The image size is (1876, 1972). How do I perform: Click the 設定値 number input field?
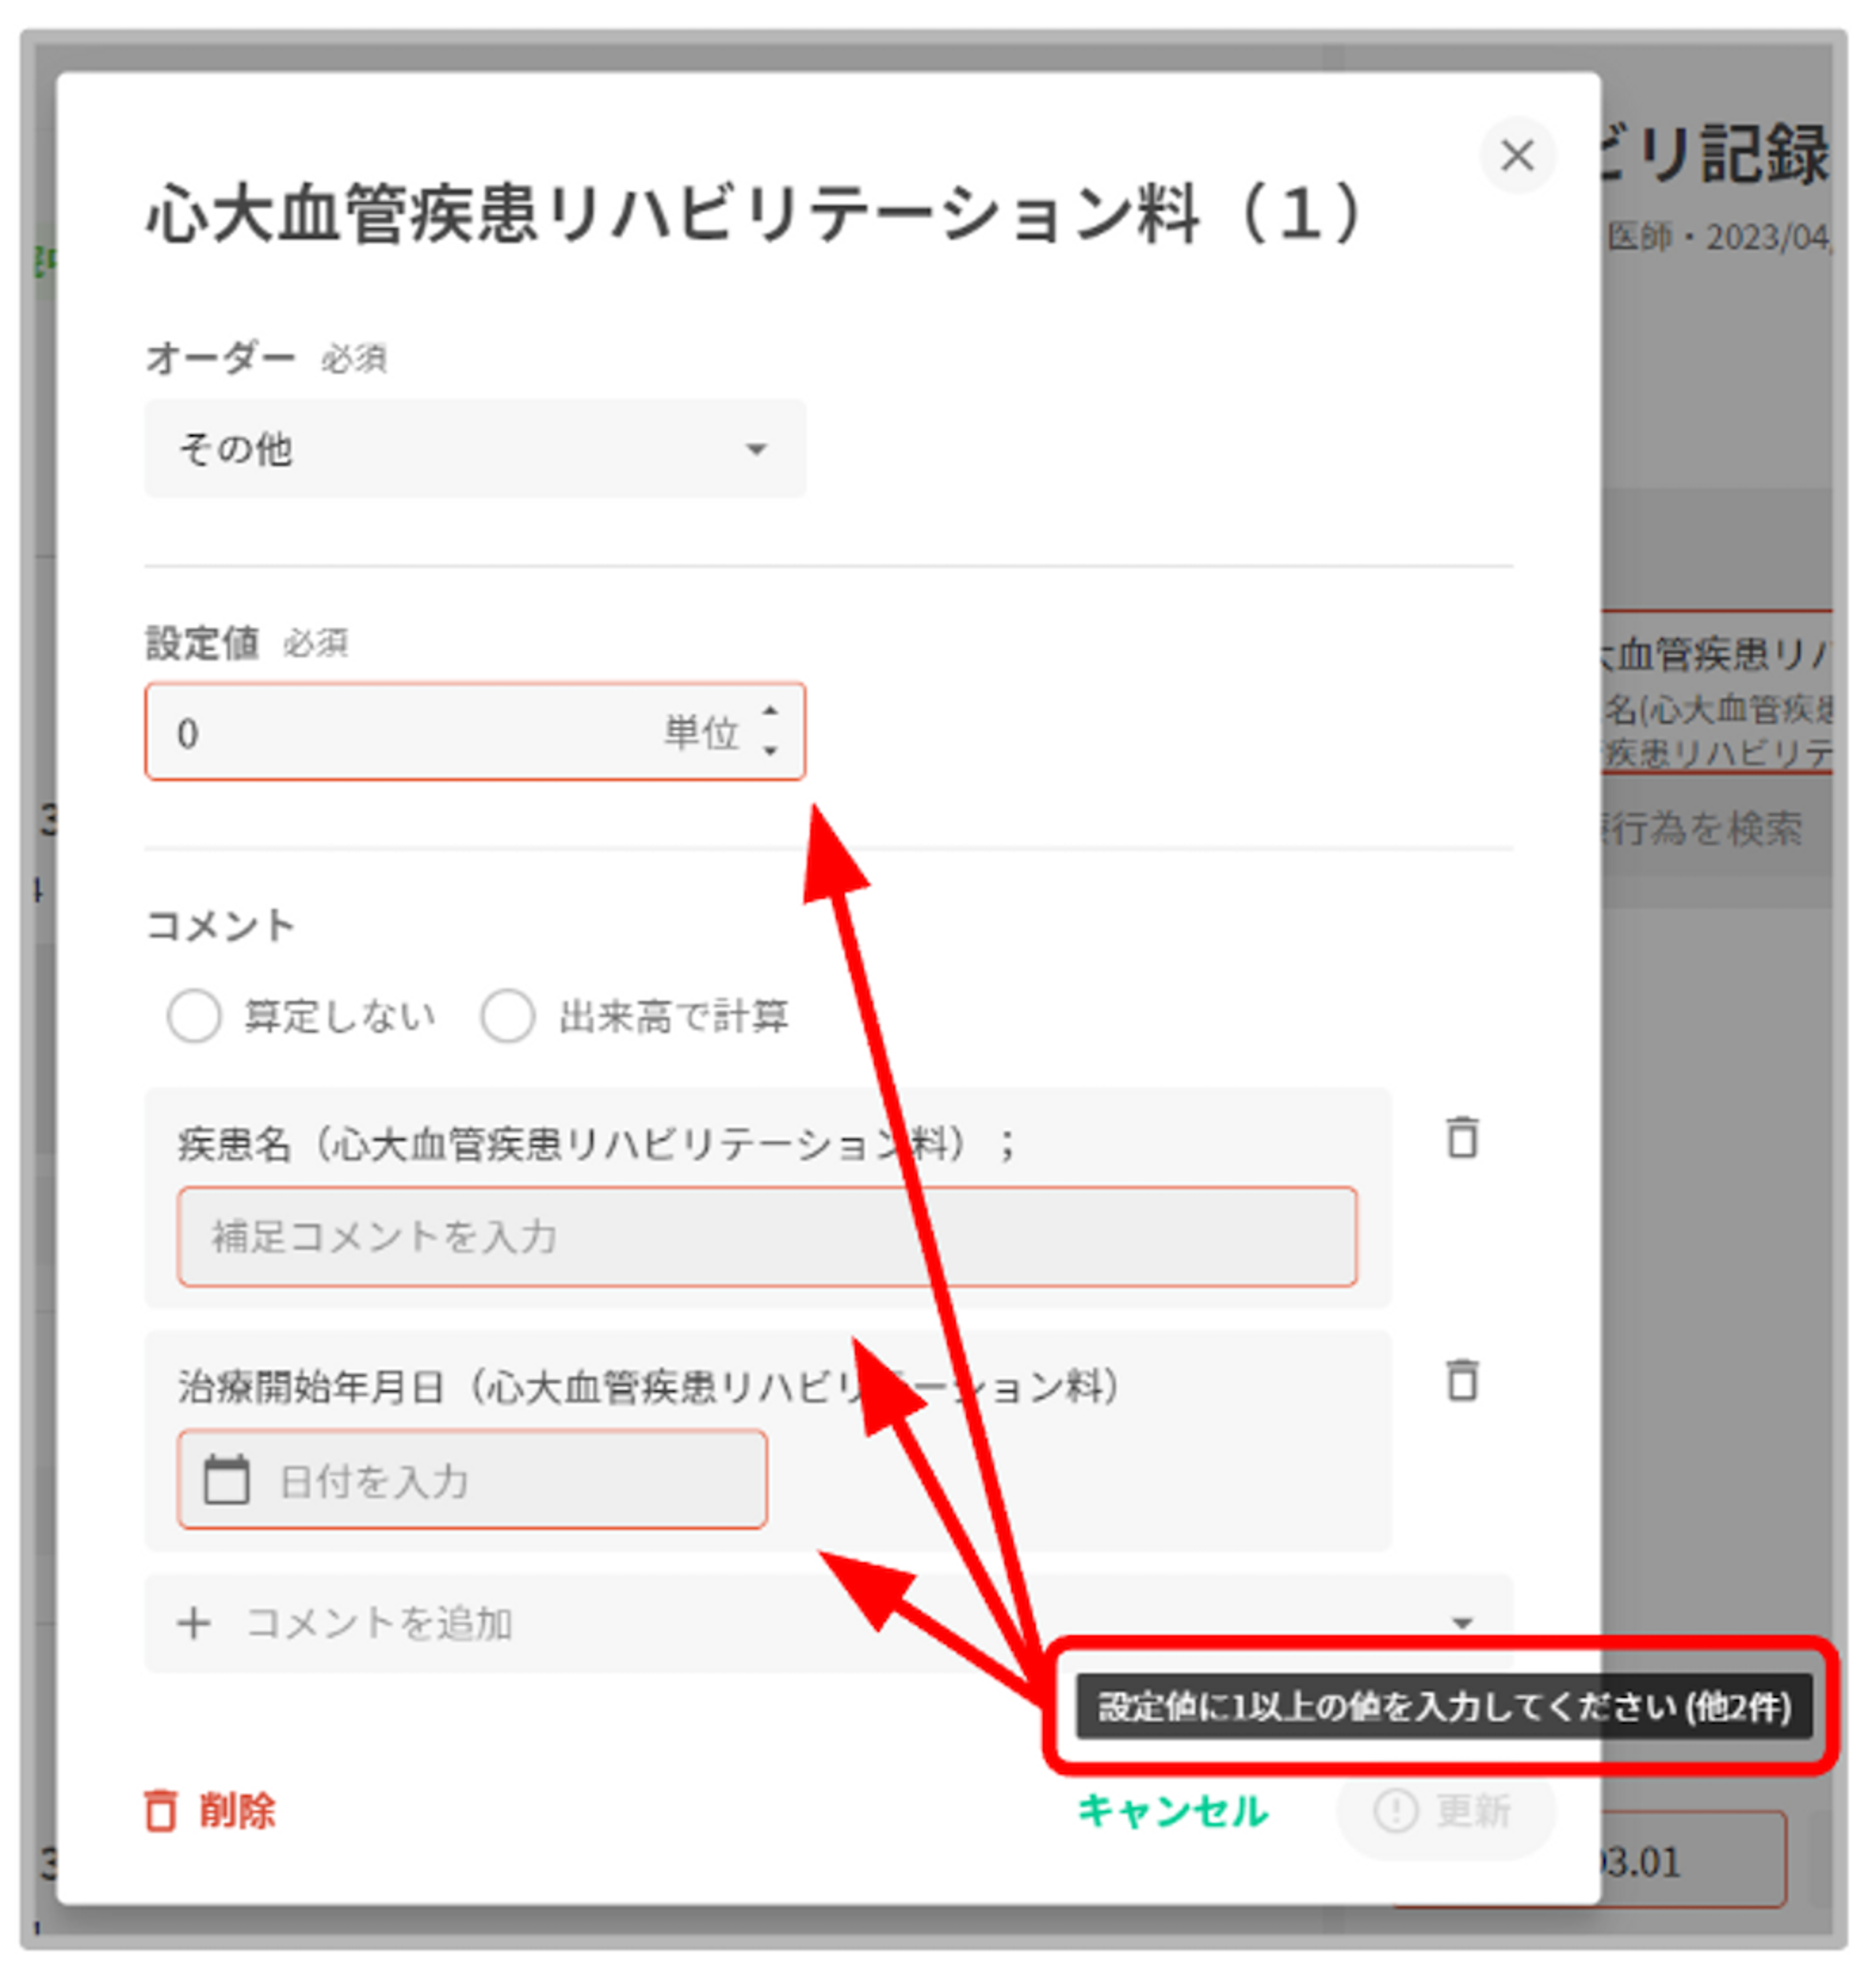coord(400,733)
